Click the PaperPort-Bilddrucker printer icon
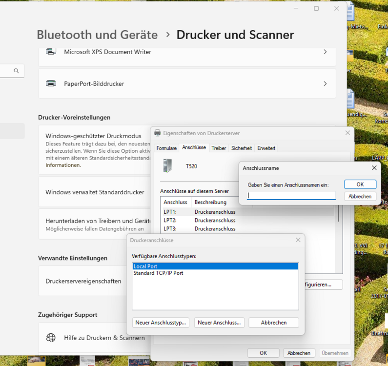 point(51,83)
